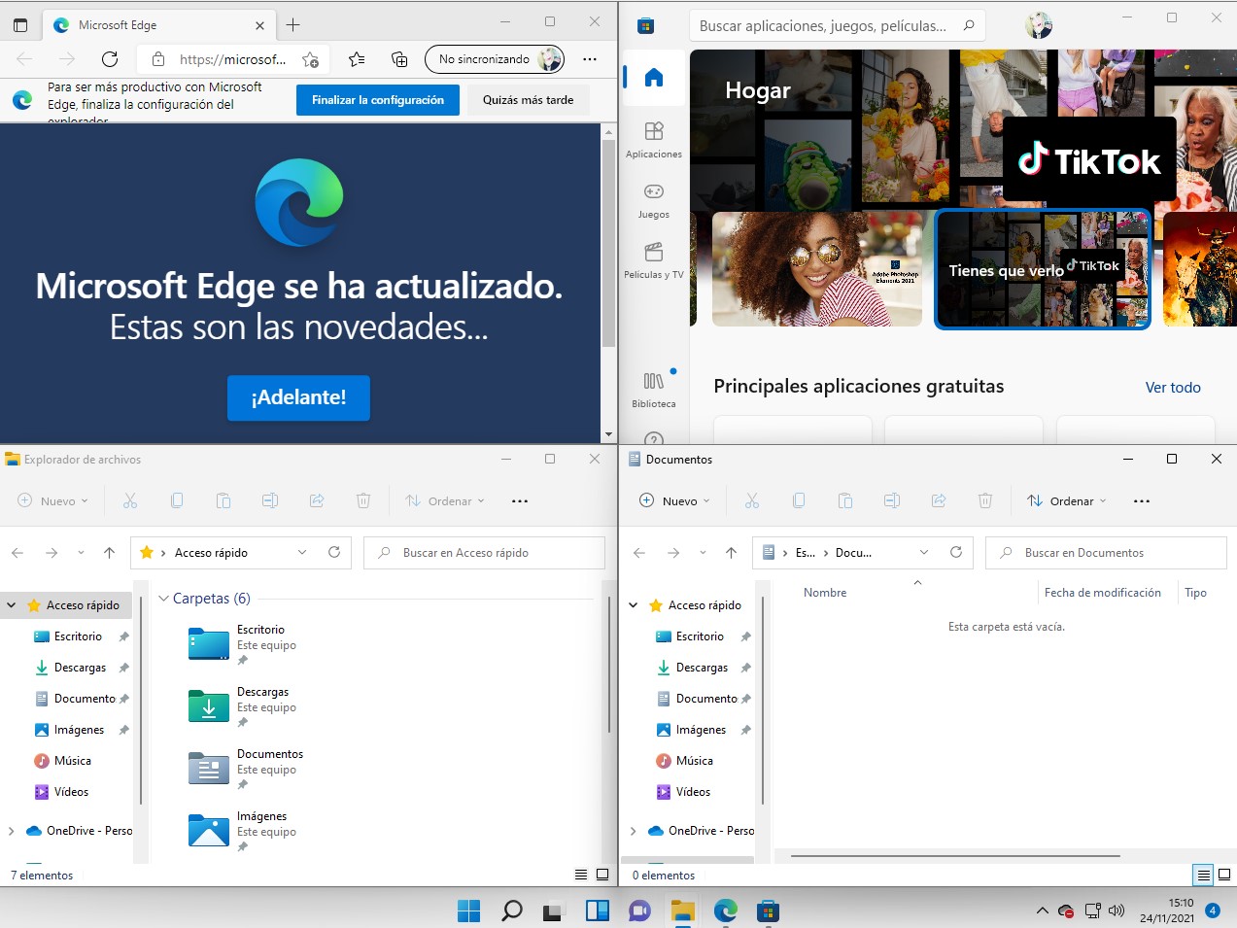Open Aplicaciones in Microsoft Store sidebar
The height and width of the screenshot is (928, 1237).
[x=654, y=140]
